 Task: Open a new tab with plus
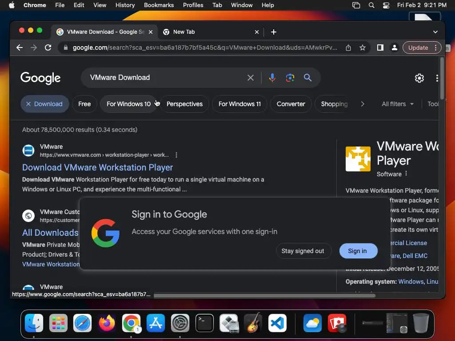pos(273,32)
